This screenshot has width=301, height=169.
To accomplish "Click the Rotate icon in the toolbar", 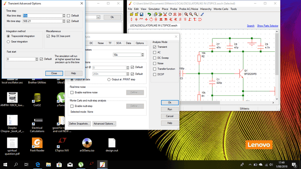I will (x=170, y=14).
